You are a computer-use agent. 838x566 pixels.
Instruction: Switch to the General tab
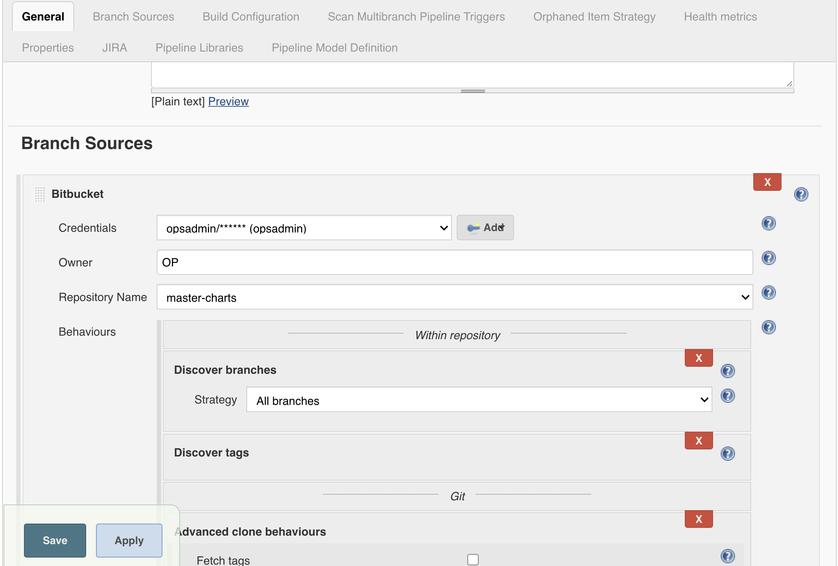click(43, 17)
